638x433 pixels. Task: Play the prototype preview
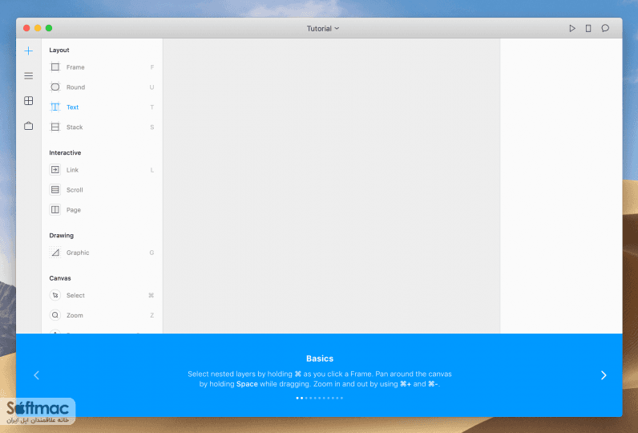(572, 29)
